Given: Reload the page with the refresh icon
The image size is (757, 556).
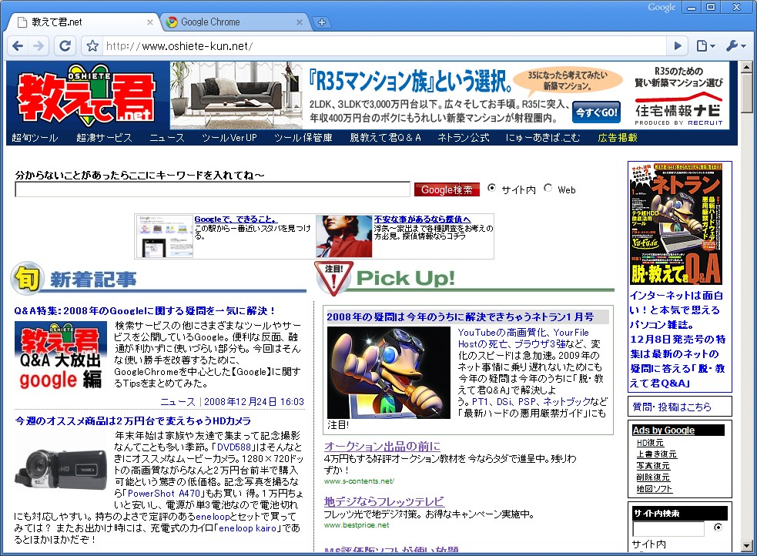Looking at the screenshot, I should [x=65, y=46].
